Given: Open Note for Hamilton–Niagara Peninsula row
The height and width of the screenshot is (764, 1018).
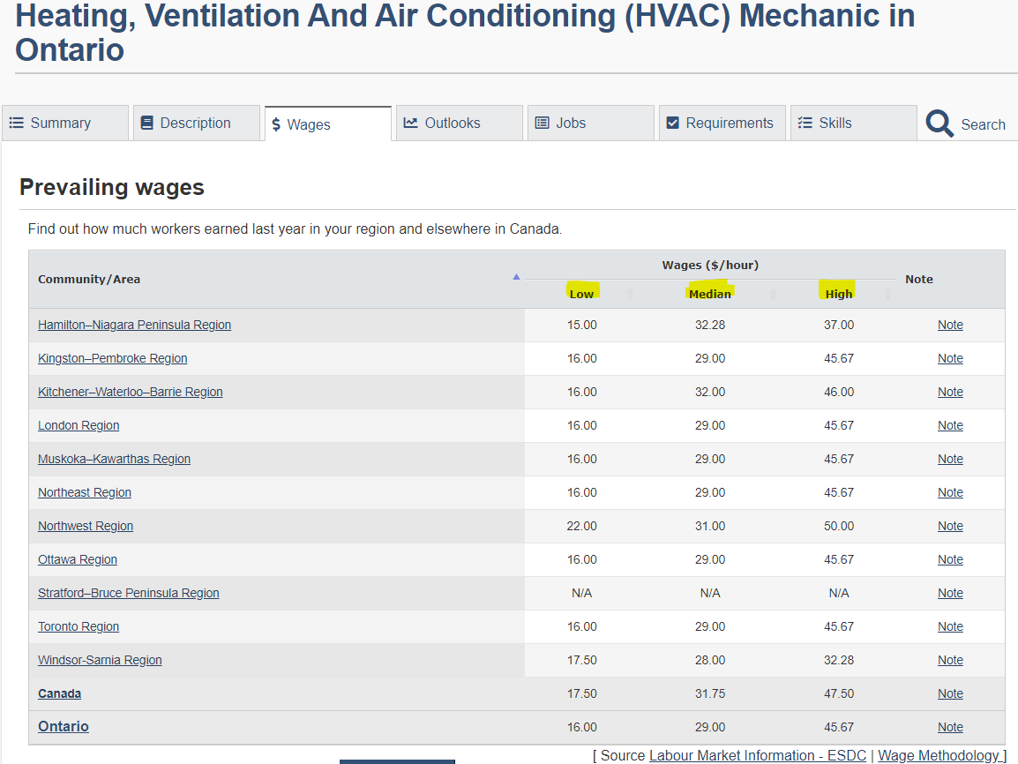Looking at the screenshot, I should pyautogui.click(x=950, y=325).
